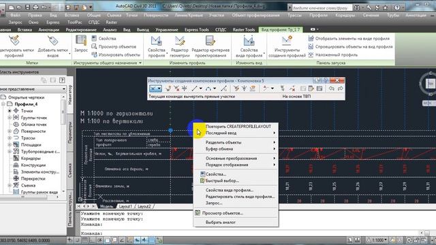Open Последний ввод submenu in context menu

coord(236,133)
